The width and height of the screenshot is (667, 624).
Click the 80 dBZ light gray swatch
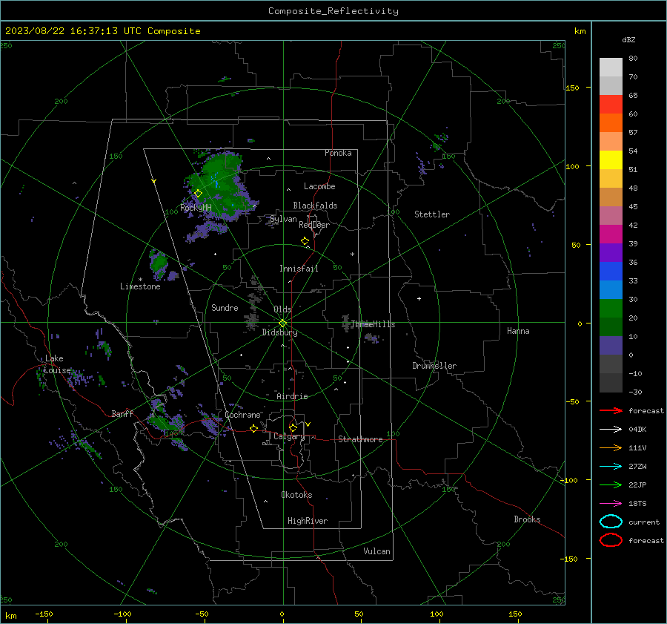pos(611,67)
